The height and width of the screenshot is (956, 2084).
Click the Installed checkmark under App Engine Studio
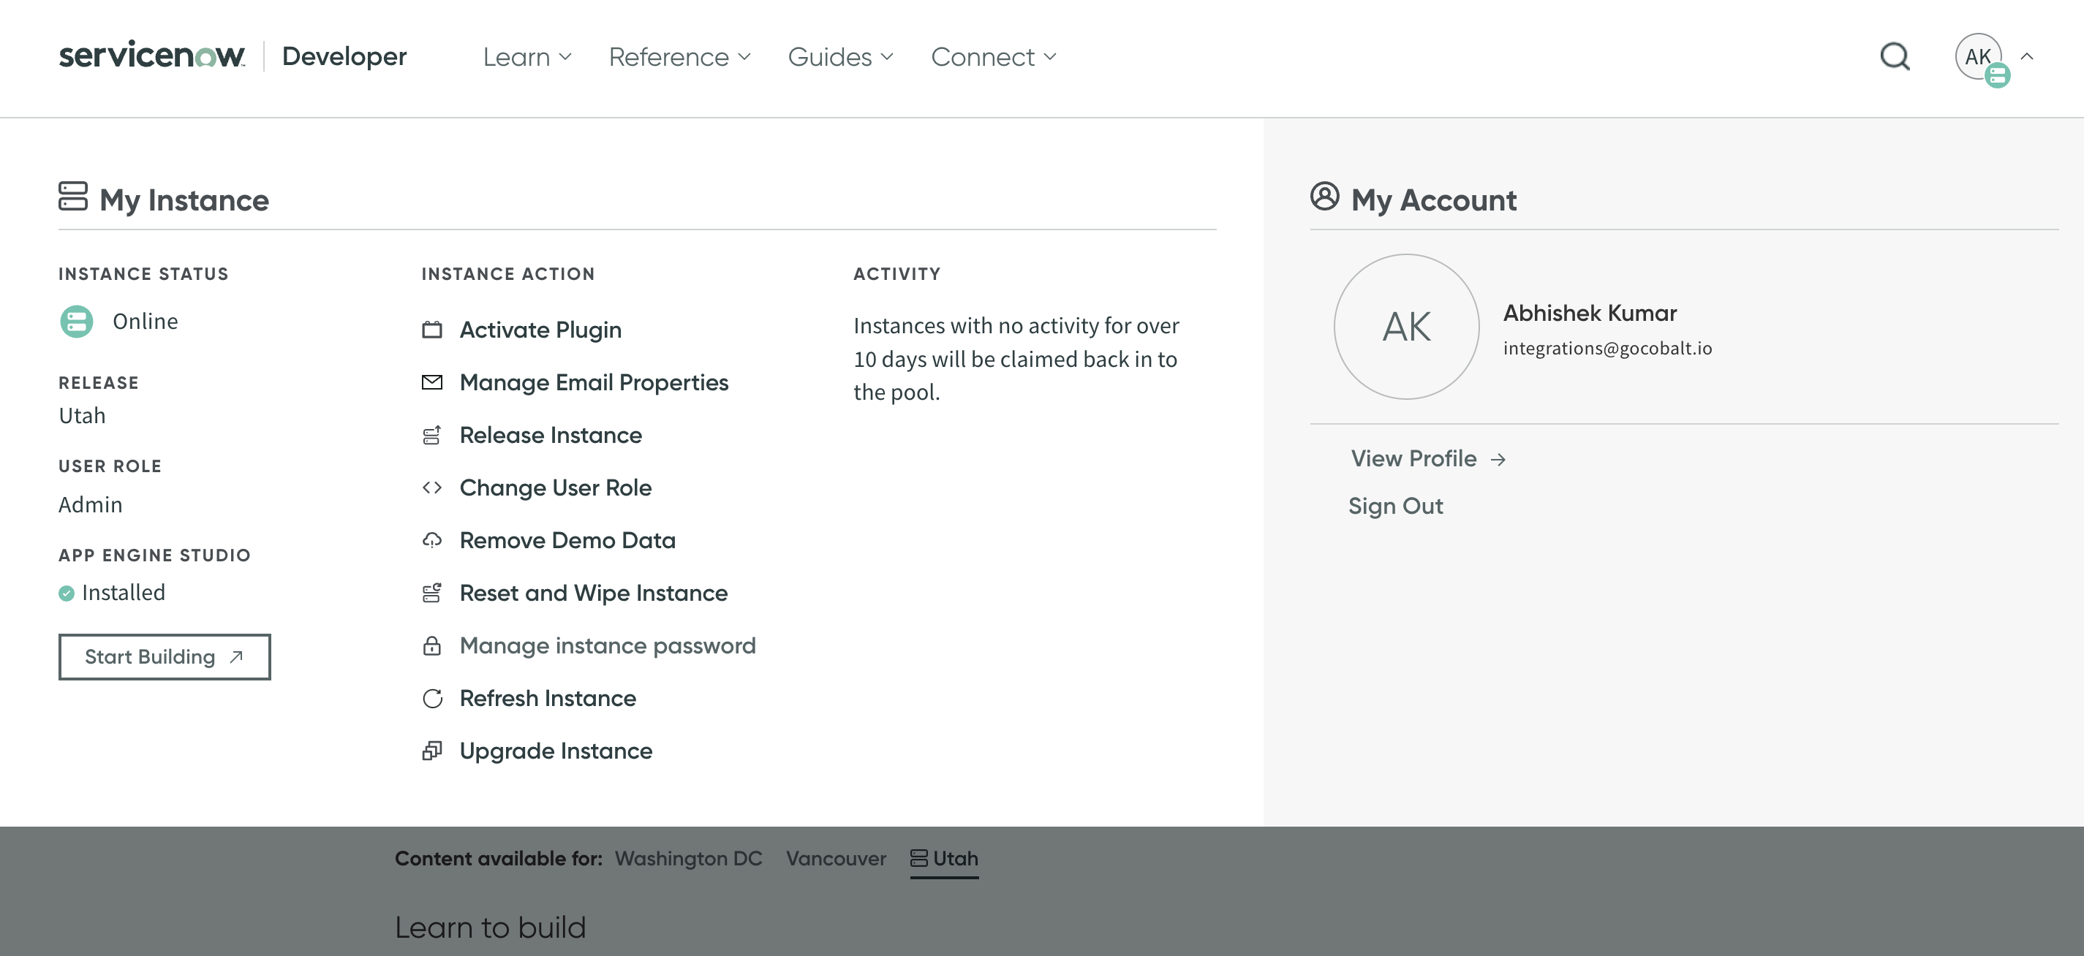pyautogui.click(x=67, y=592)
